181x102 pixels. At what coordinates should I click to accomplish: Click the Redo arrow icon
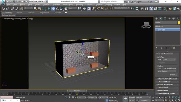(x=8, y=8)
